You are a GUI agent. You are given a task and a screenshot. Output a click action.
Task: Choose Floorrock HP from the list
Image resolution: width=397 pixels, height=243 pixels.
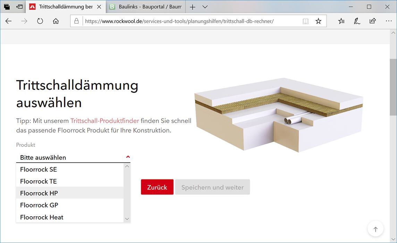(x=70, y=193)
